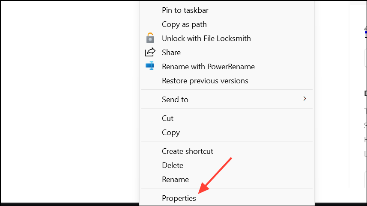Choose Pin to taskbar
The height and width of the screenshot is (206, 367).
(185, 10)
